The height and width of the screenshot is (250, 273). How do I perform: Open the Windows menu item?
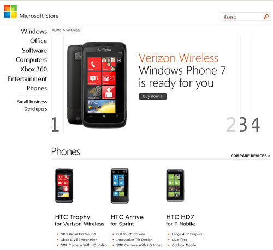coord(34,31)
